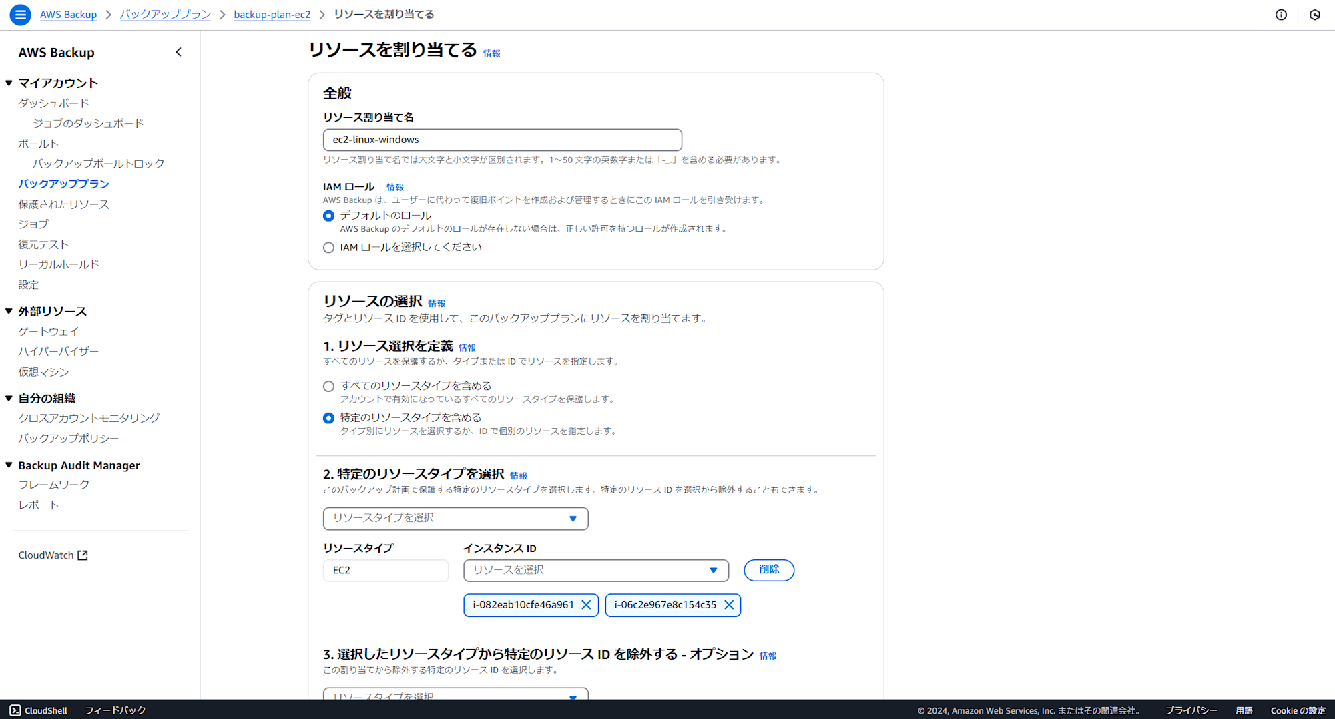Remove instance i-06c2e967e8c154c35 with its X

(729, 605)
